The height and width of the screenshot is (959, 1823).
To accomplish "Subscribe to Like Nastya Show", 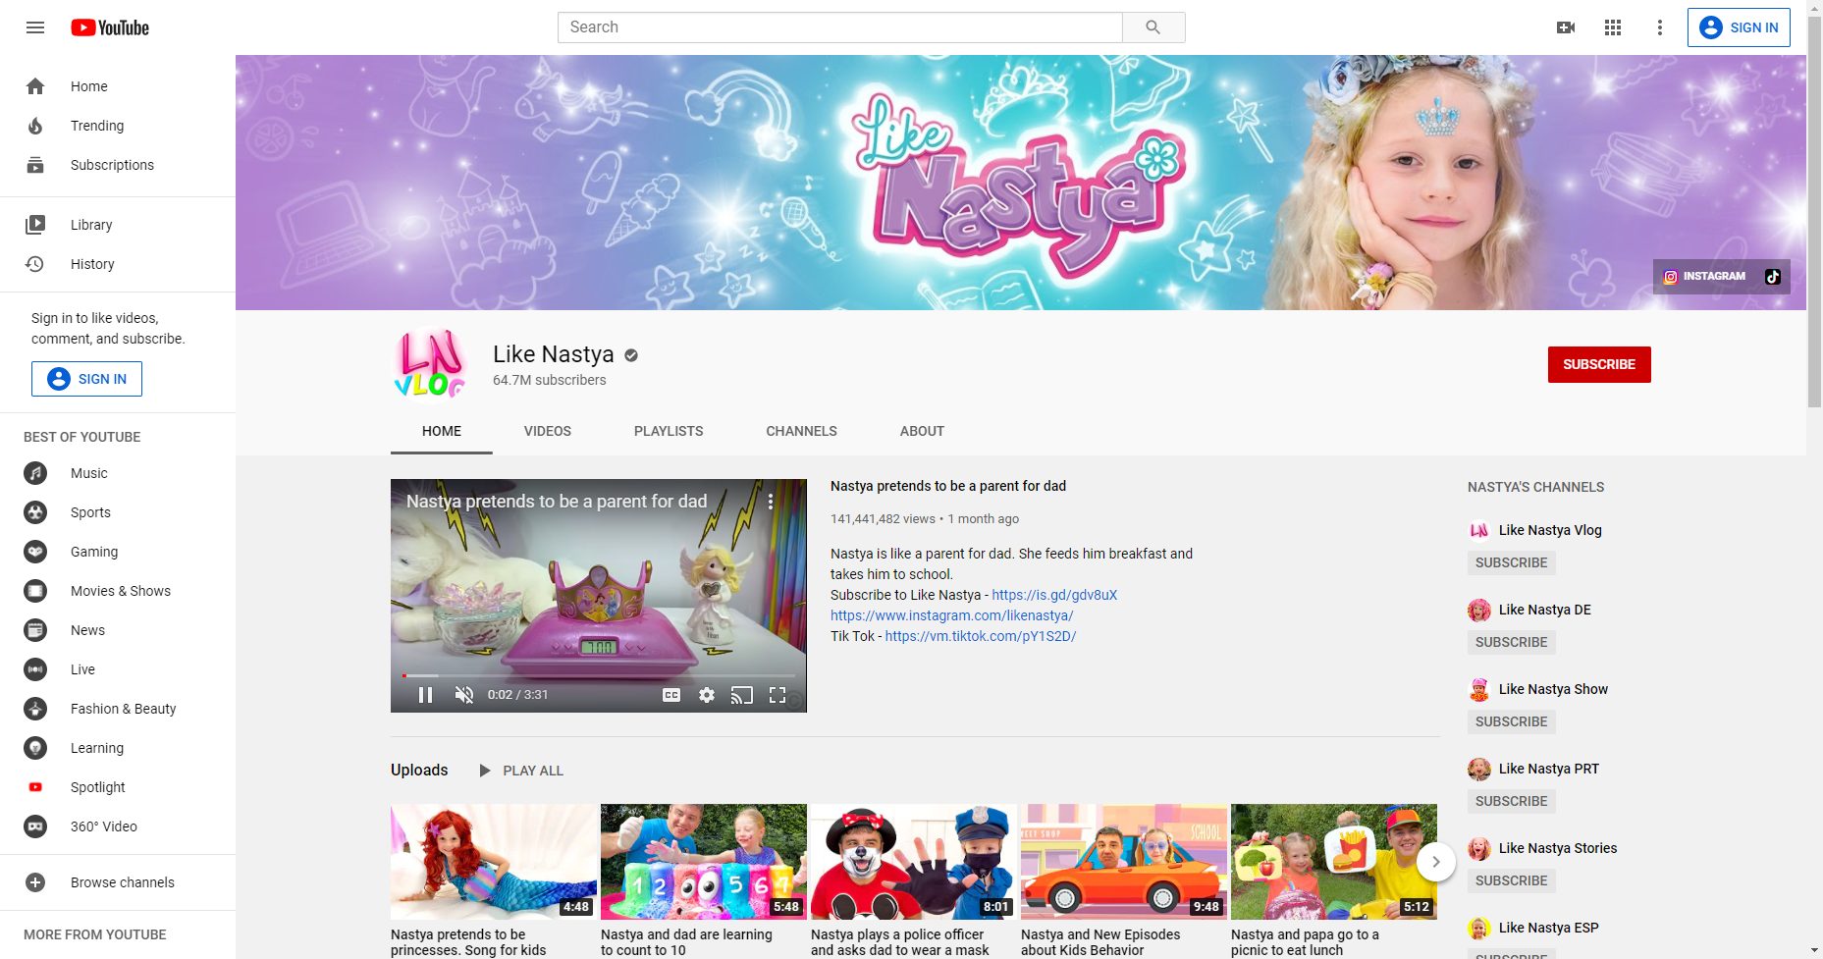I will [x=1511, y=721].
